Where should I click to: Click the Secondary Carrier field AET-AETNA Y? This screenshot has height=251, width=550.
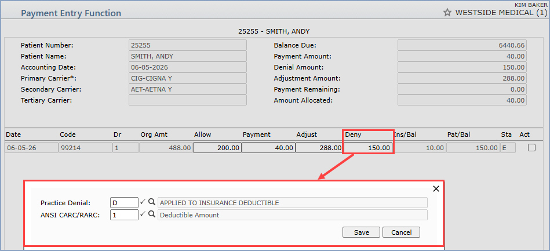point(188,89)
